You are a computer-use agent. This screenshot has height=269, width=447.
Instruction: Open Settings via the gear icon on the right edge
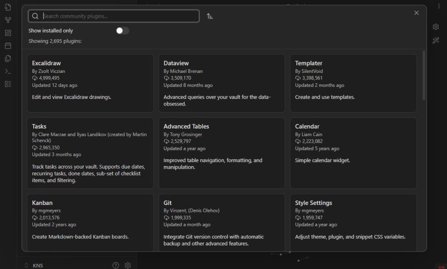click(x=435, y=27)
